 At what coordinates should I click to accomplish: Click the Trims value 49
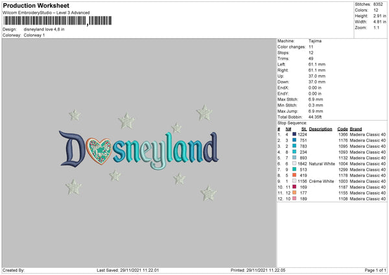(311, 58)
